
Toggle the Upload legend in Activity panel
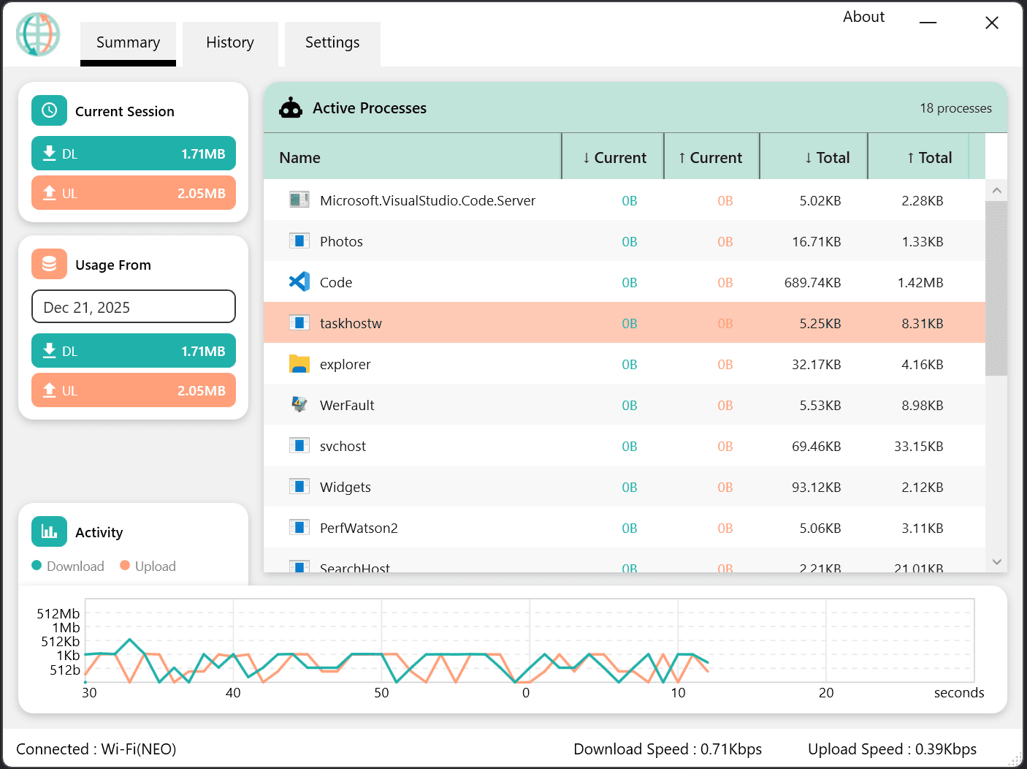coord(148,566)
